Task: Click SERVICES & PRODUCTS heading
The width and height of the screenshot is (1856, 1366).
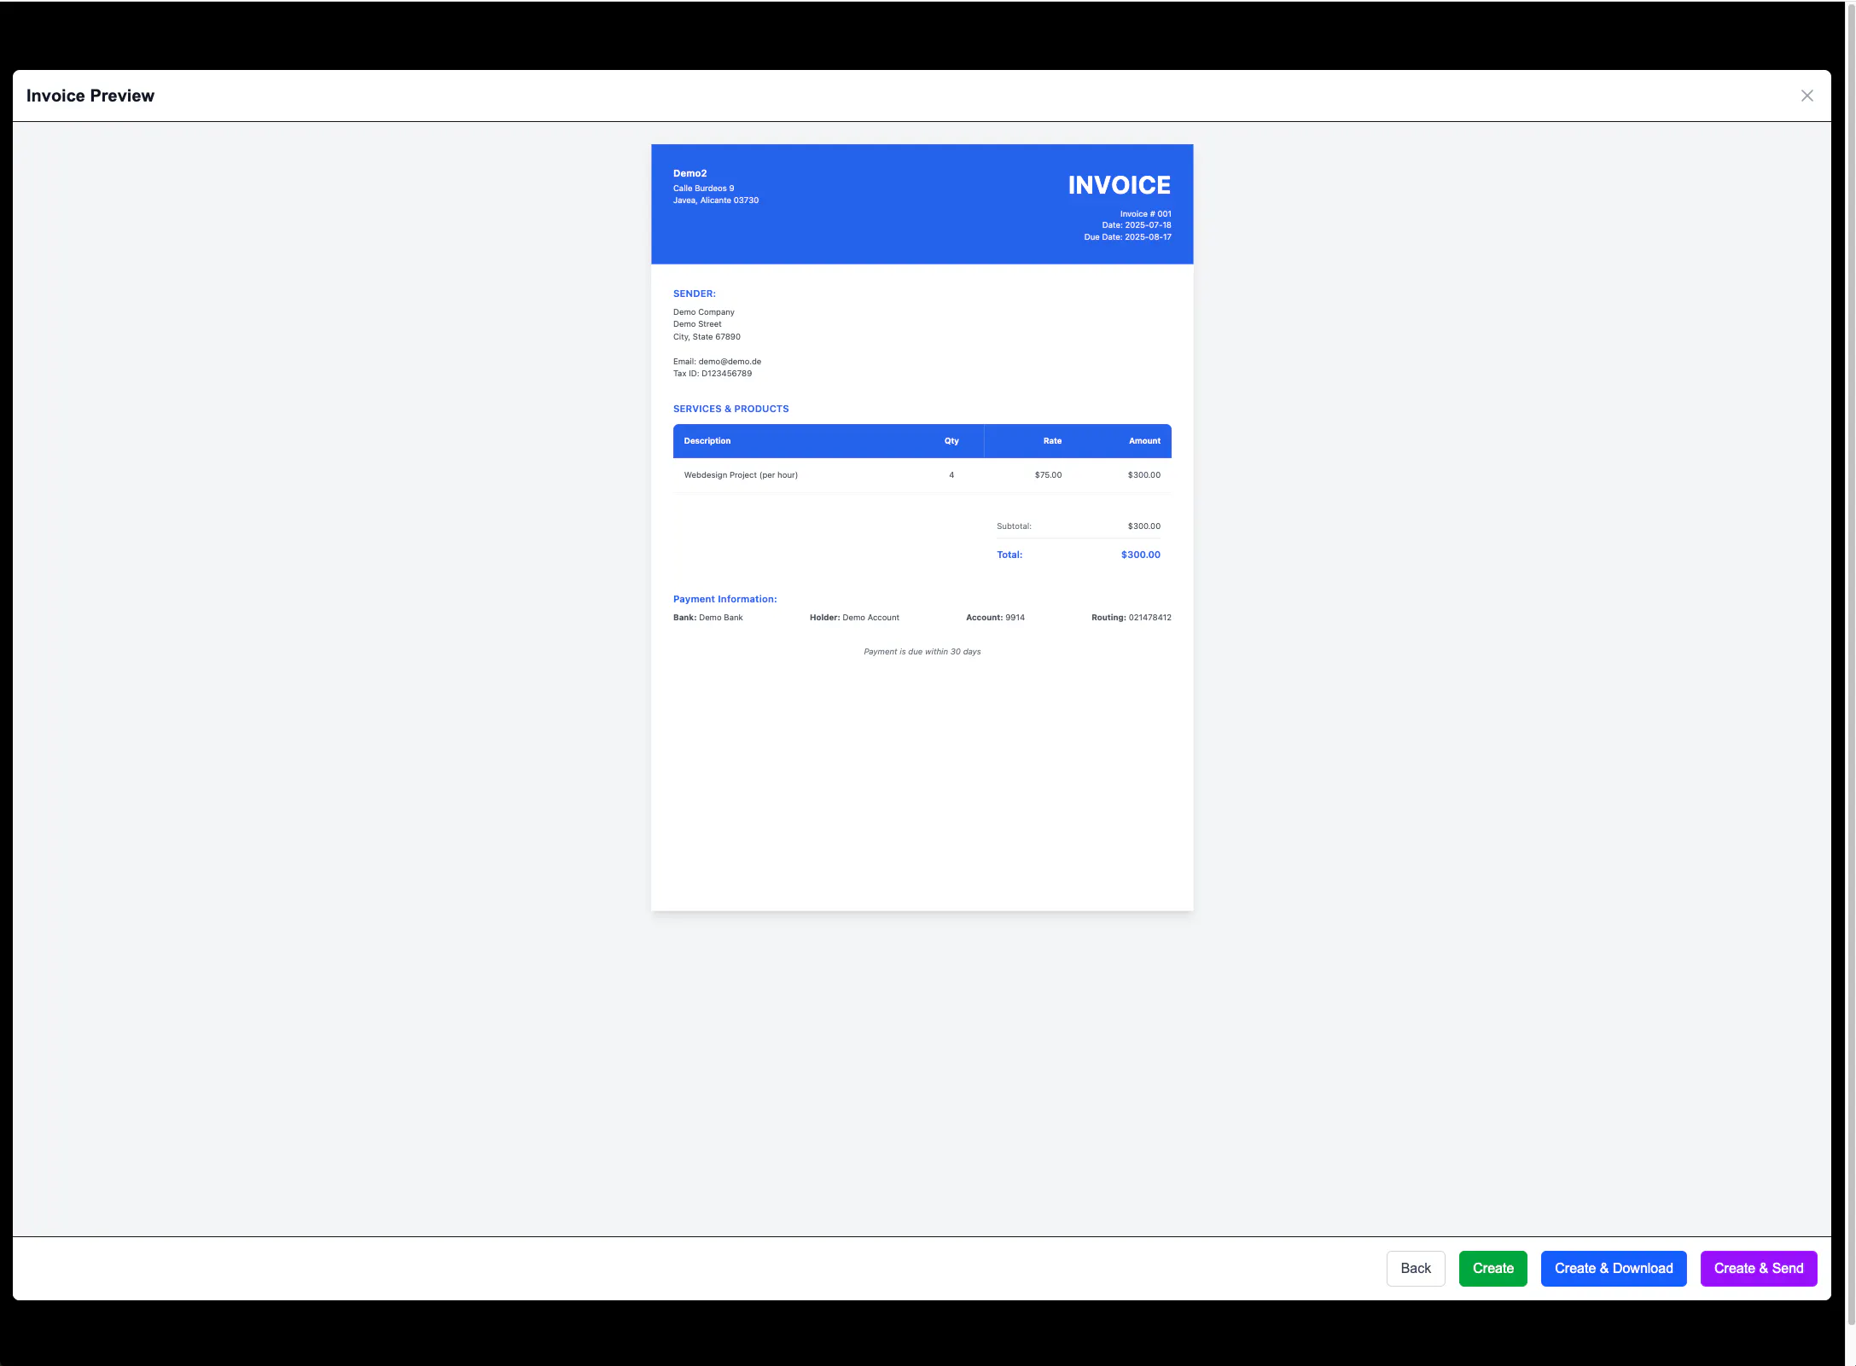Action: point(730,409)
